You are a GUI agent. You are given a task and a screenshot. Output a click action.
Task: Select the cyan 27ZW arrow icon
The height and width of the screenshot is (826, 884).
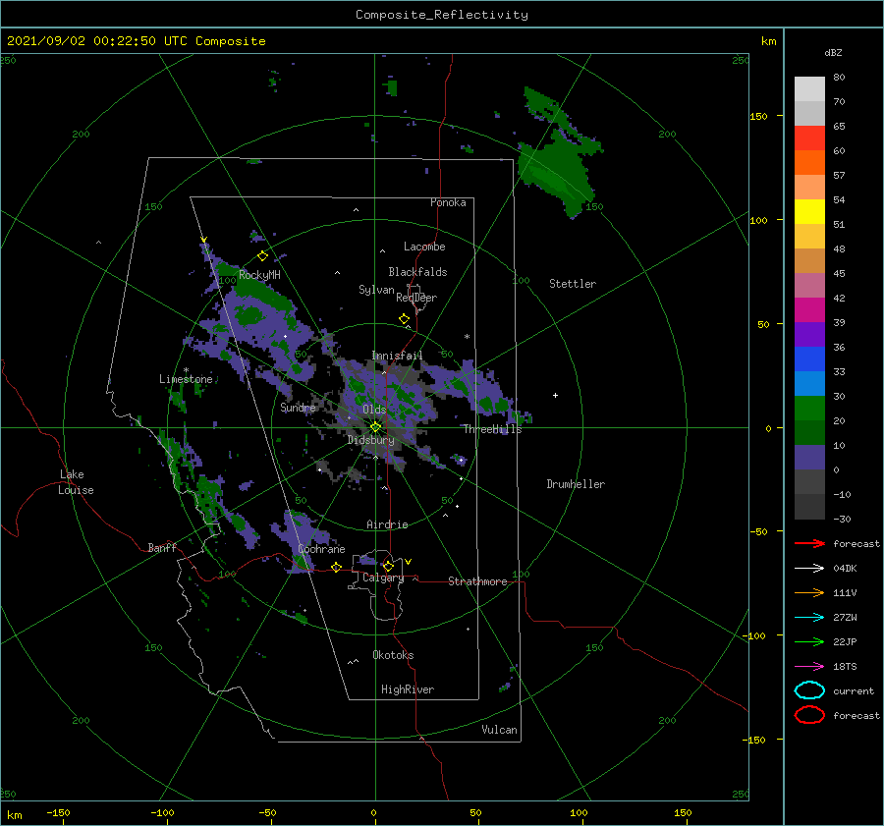pyautogui.click(x=809, y=618)
